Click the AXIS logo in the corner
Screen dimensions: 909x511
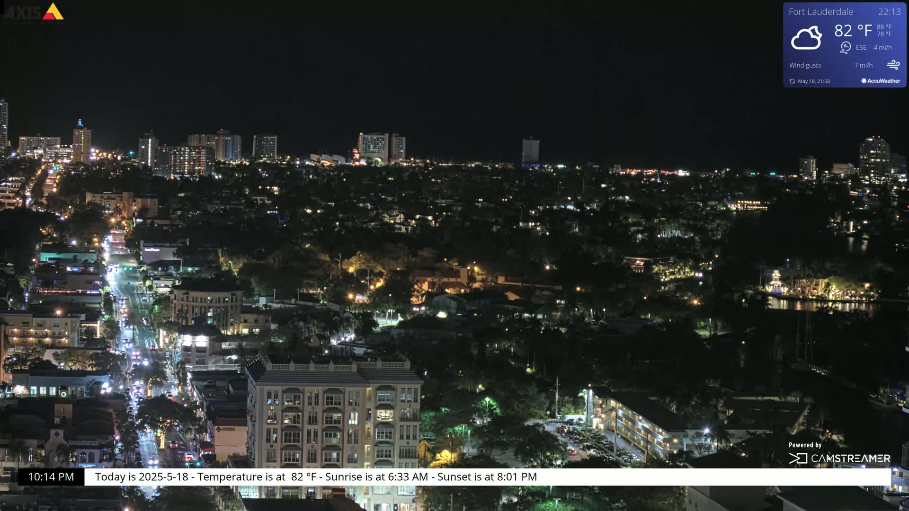(34, 12)
